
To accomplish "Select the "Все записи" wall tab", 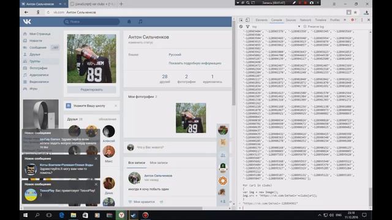I will click(x=137, y=163).
